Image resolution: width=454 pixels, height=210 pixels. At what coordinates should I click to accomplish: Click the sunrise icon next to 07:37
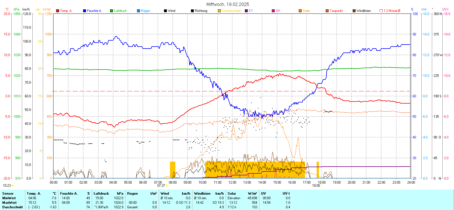pos(167,186)
